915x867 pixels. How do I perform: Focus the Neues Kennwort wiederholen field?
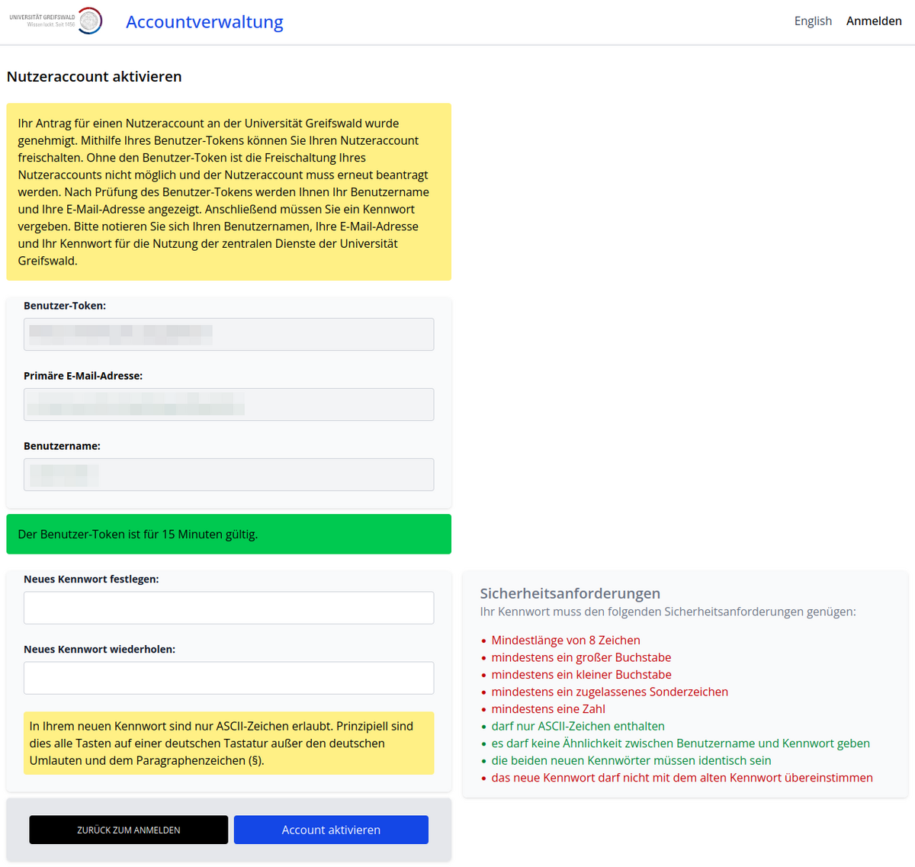[229, 678]
